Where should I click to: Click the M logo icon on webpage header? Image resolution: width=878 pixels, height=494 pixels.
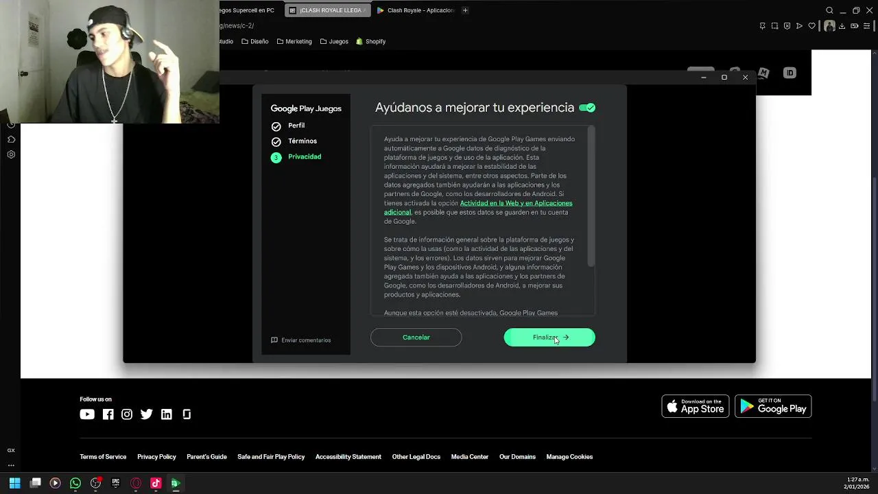coord(763,73)
